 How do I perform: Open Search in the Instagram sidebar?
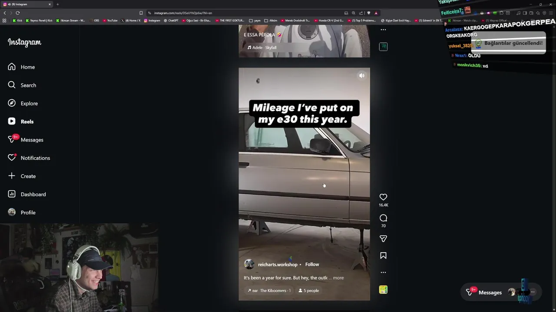(x=22, y=85)
